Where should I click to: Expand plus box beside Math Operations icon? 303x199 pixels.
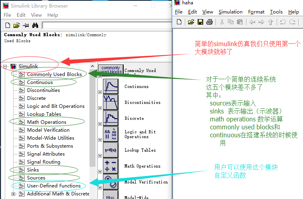click(x=100, y=172)
